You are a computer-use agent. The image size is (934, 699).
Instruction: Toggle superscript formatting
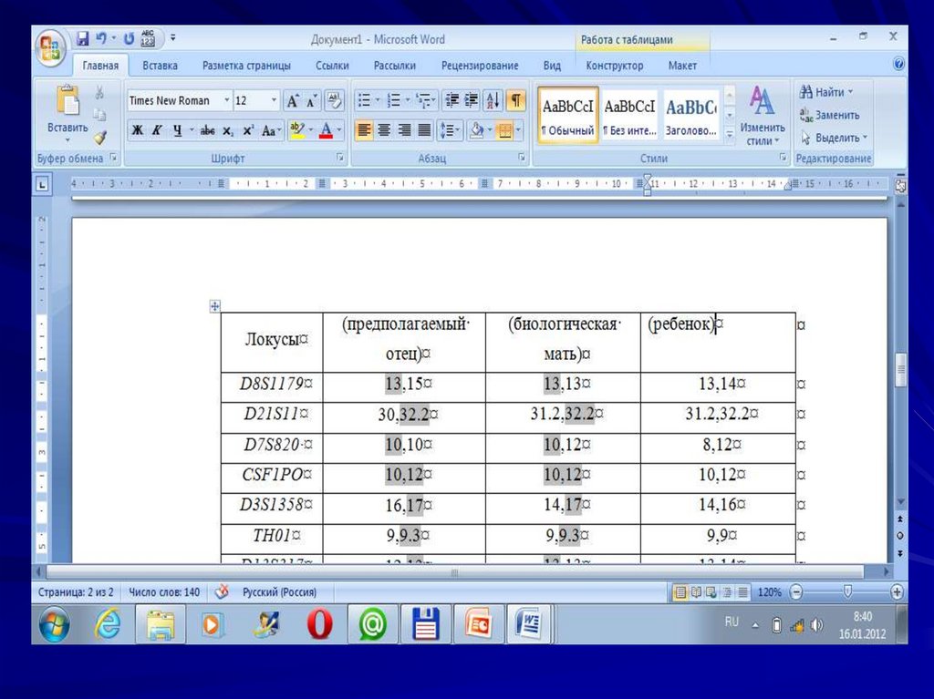pos(248,130)
